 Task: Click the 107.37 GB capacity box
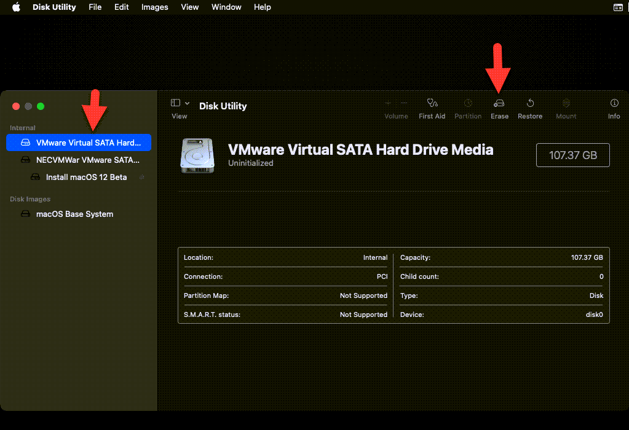[572, 155]
